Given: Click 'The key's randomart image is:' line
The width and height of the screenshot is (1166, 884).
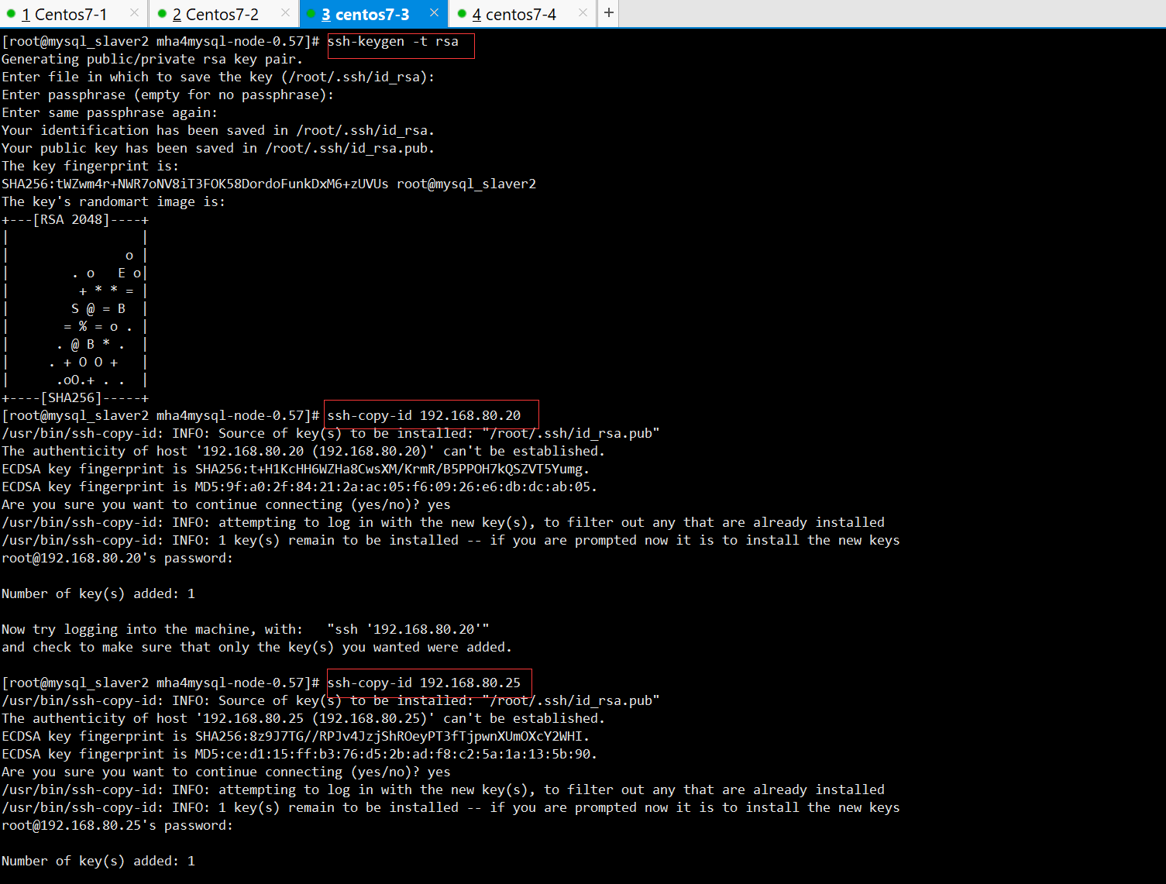Looking at the screenshot, I should pos(113,202).
